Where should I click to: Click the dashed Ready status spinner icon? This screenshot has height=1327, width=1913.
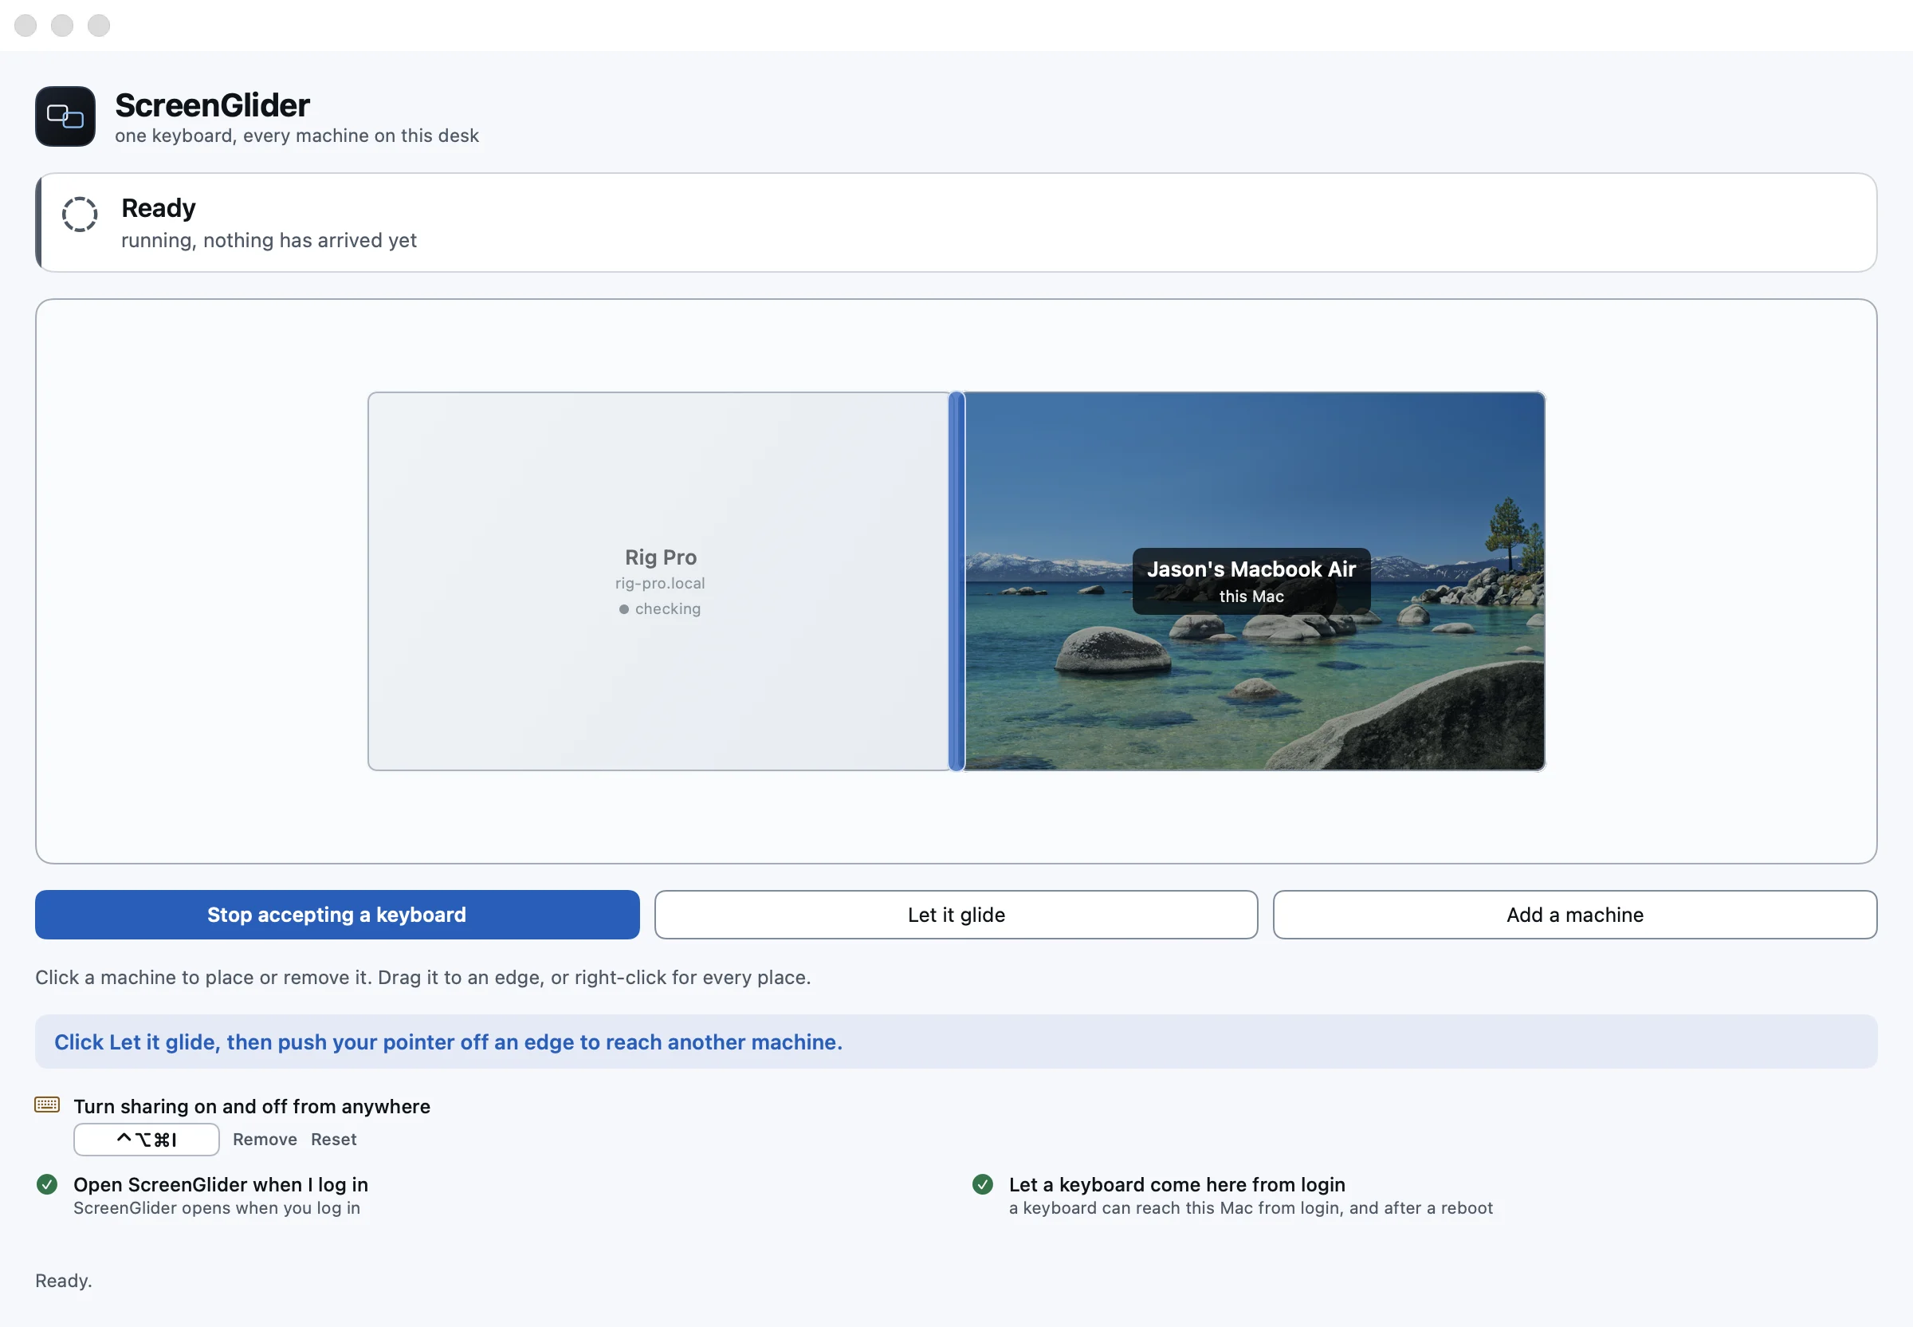click(80, 215)
